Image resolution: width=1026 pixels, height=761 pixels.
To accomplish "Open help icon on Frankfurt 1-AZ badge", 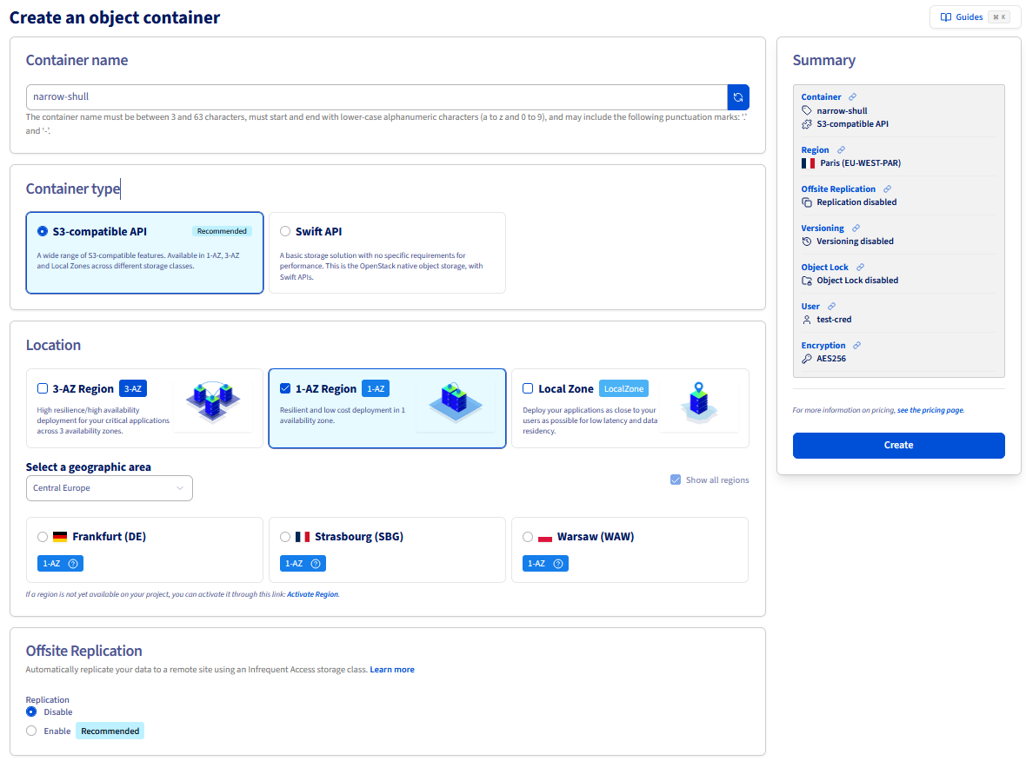I will click(73, 564).
